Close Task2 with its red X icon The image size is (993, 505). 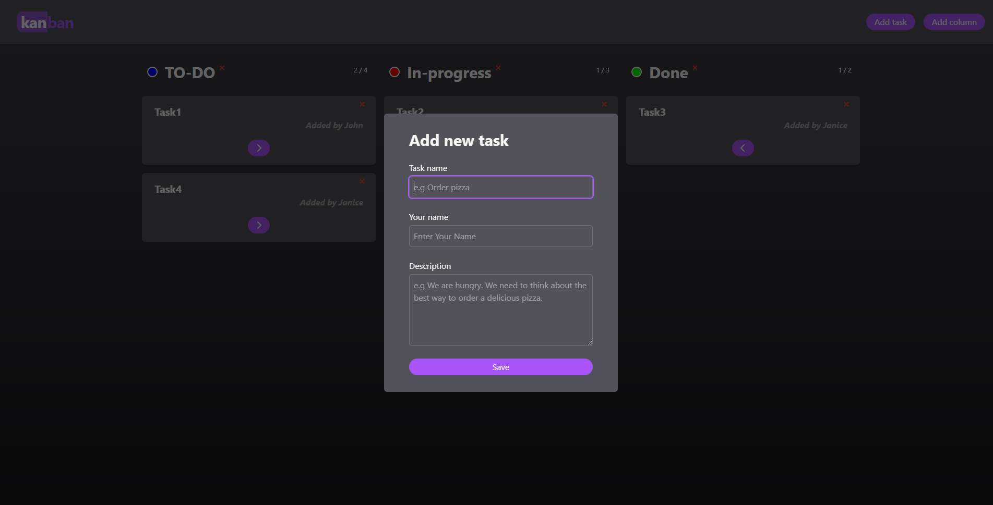point(604,104)
